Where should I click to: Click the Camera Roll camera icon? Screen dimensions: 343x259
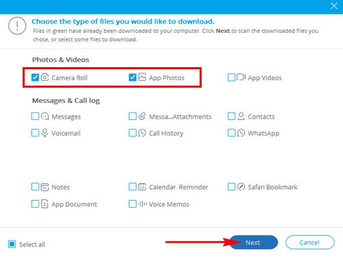(x=45, y=77)
